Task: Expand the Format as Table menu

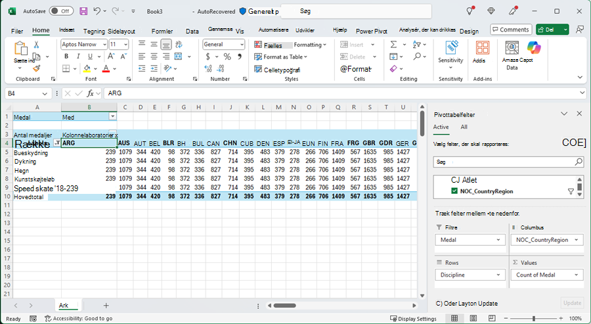Action: point(281,57)
